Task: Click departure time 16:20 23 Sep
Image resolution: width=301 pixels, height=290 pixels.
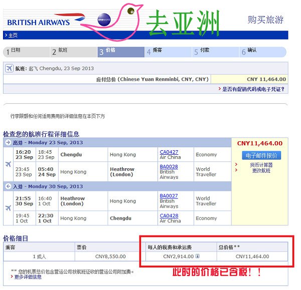Action: (x=24, y=154)
